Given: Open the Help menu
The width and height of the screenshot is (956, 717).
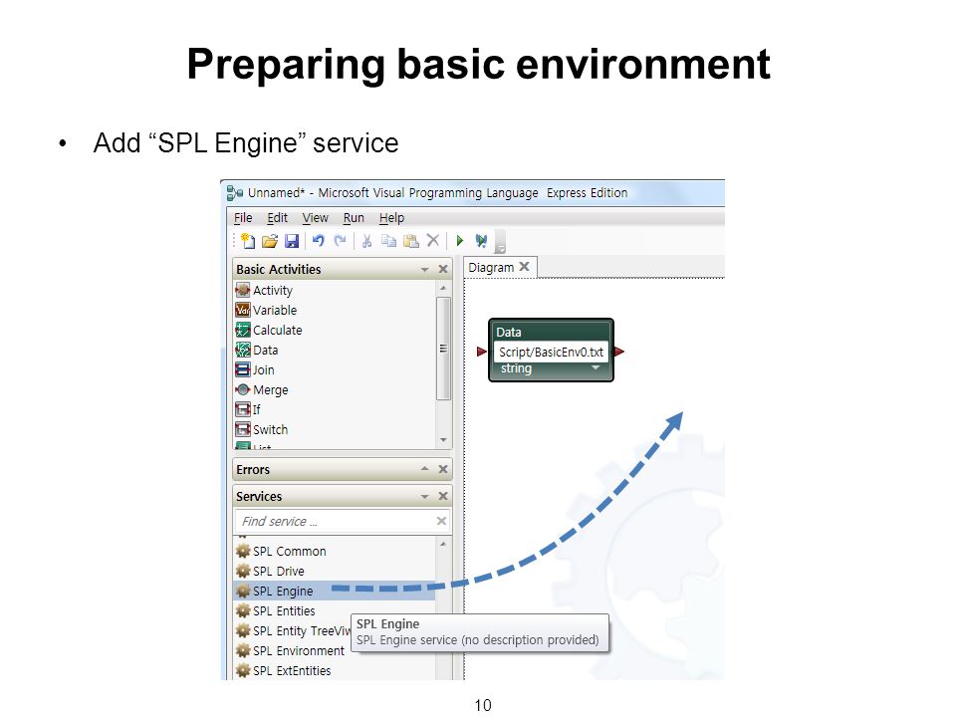Looking at the screenshot, I should [x=391, y=218].
